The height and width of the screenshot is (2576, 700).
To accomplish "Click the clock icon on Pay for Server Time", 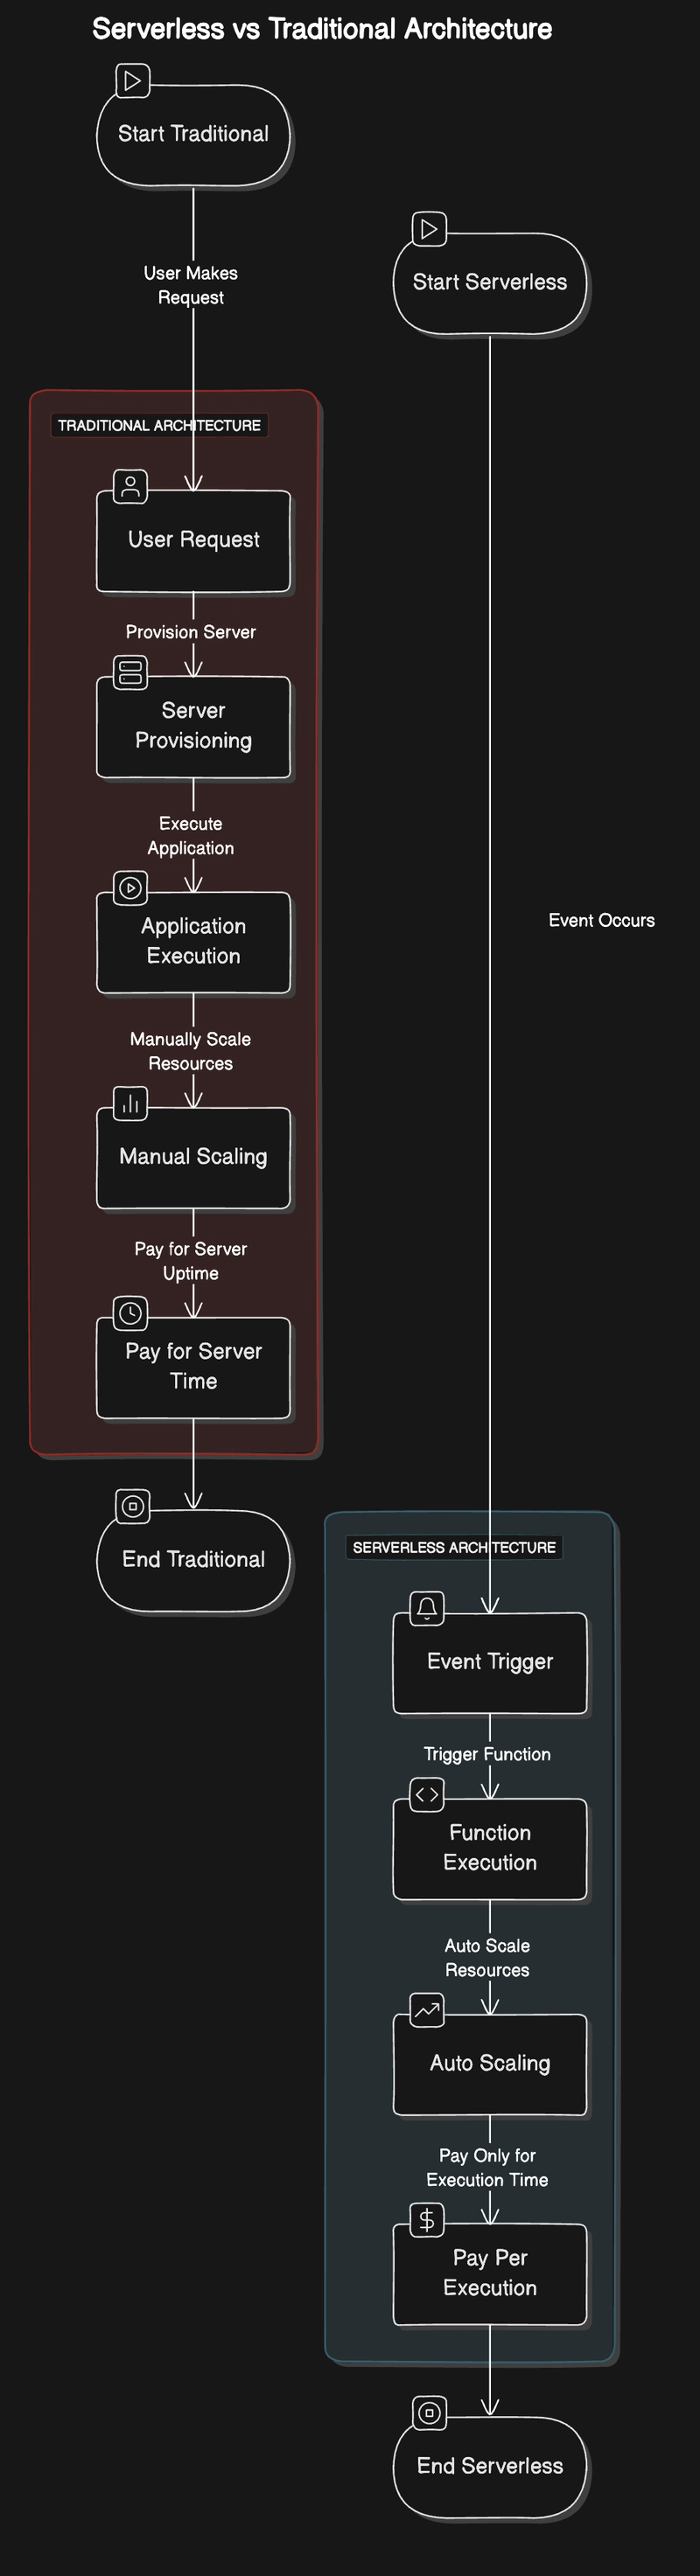I will coord(130,1313).
